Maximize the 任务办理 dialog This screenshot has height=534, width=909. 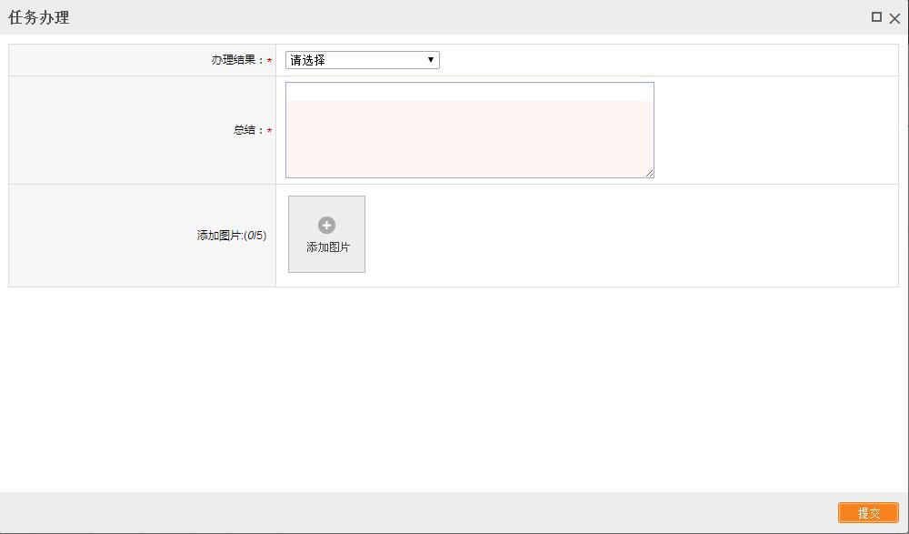pyautogui.click(x=876, y=17)
